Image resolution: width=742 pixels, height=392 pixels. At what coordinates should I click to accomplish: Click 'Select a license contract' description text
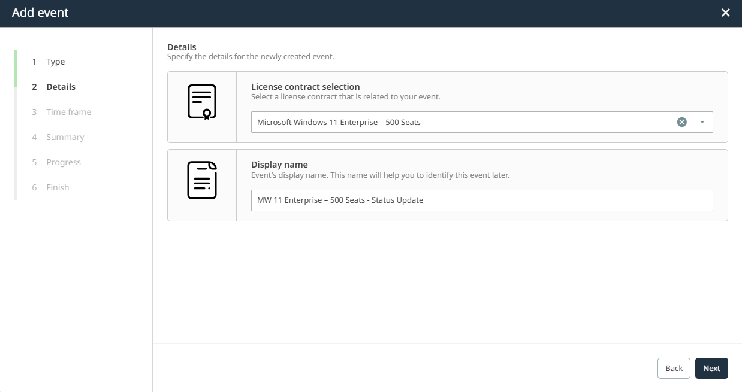[x=346, y=97]
